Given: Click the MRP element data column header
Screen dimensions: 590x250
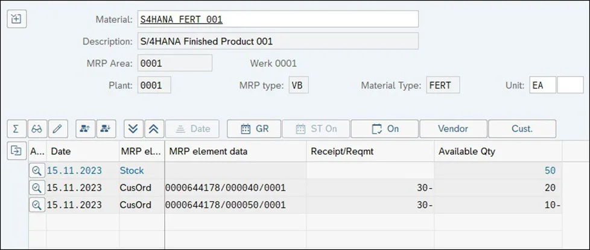Looking at the screenshot, I should pos(235,152).
